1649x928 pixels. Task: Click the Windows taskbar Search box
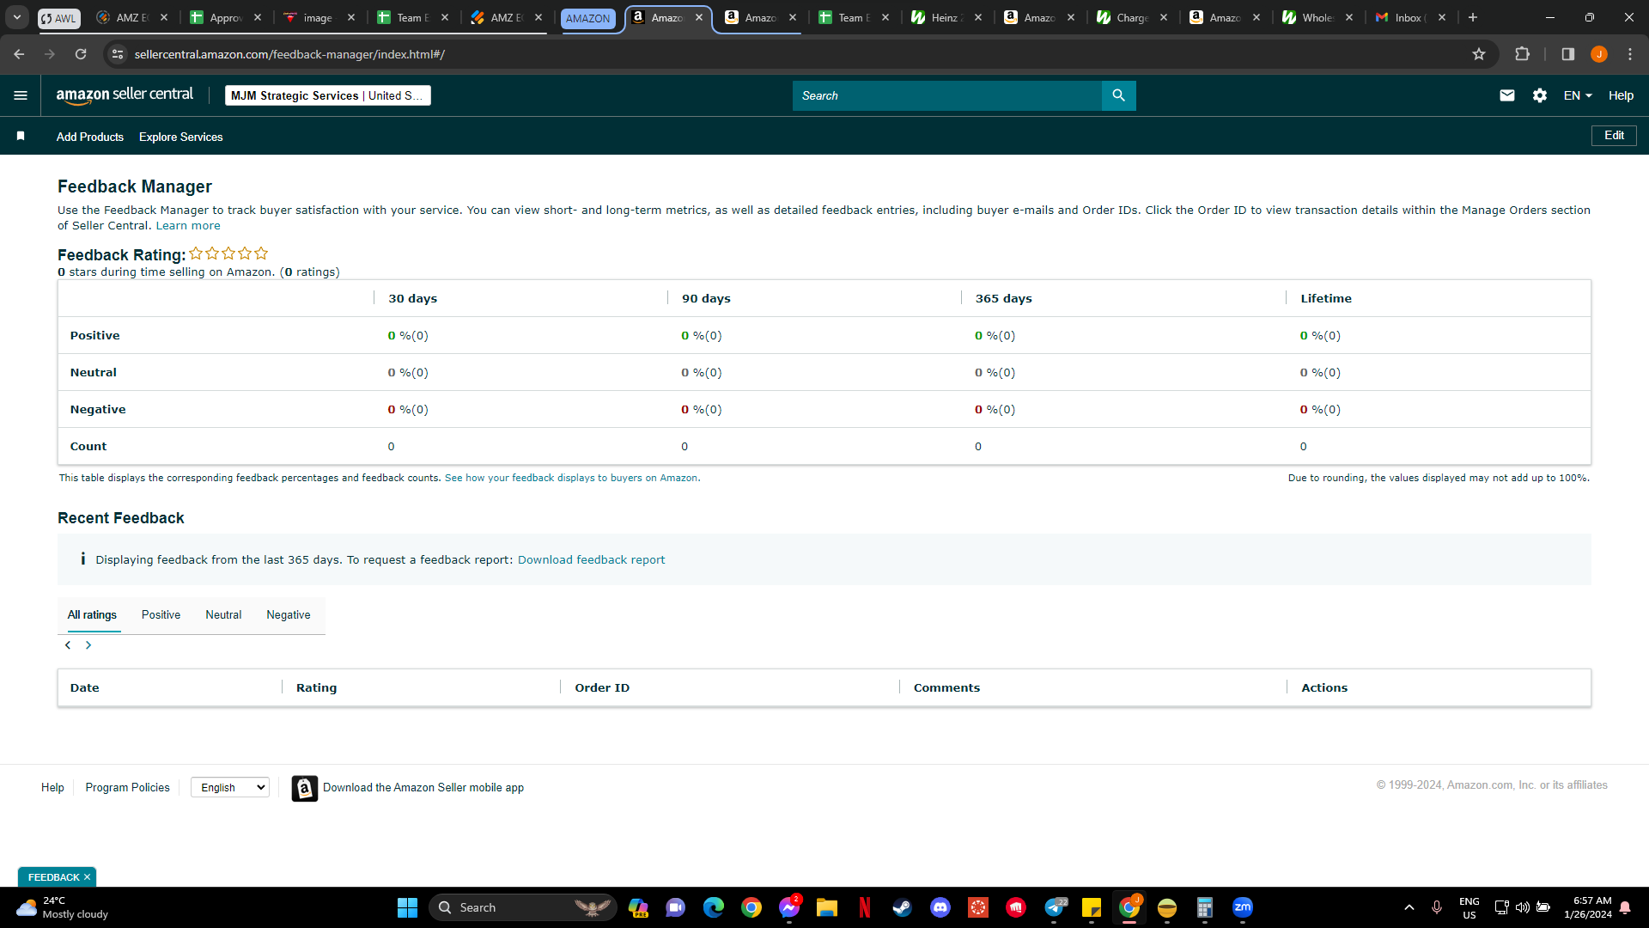pyautogui.click(x=522, y=907)
